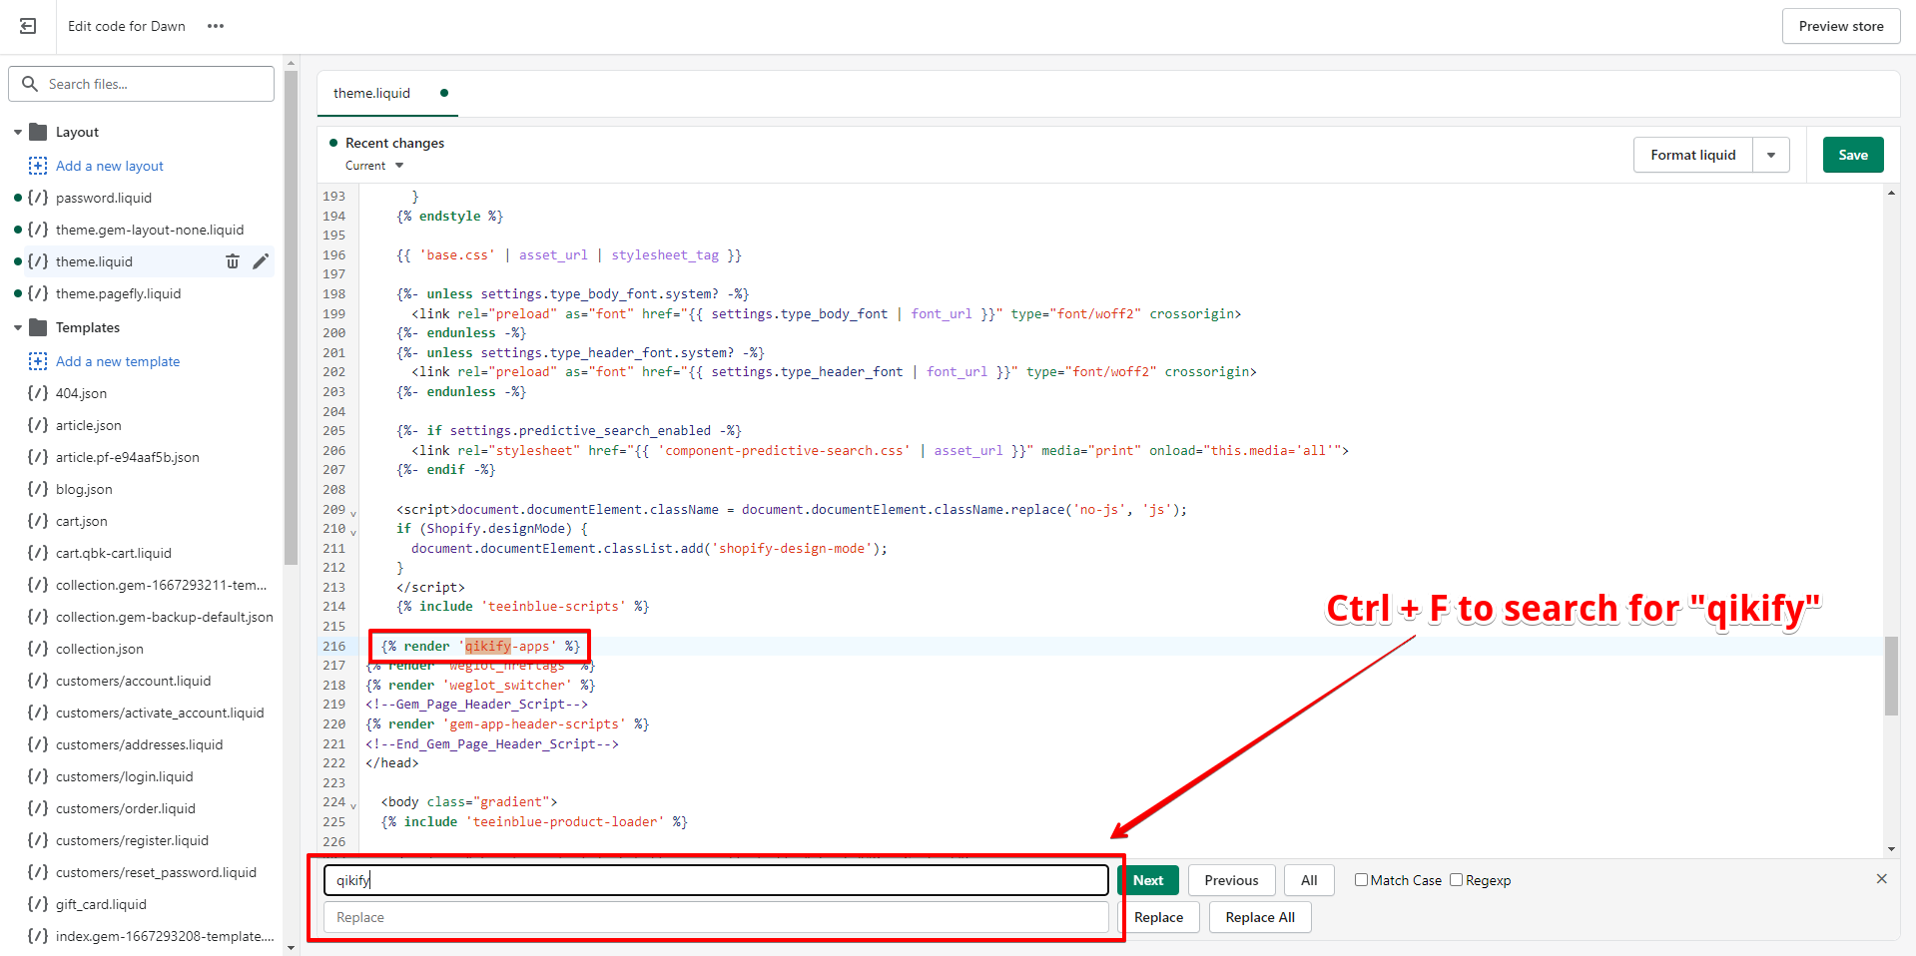Click file icon beside 404.json

click(38, 393)
